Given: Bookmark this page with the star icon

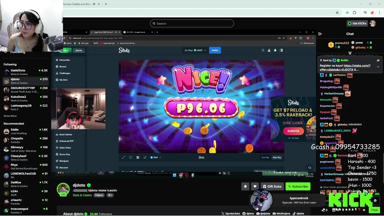Looking at the screenshot, I should [337, 13].
